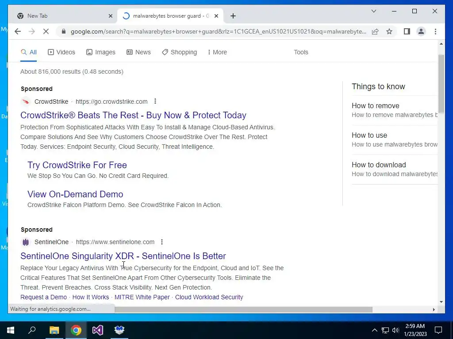Show hidden system tray icons

(x=374, y=330)
